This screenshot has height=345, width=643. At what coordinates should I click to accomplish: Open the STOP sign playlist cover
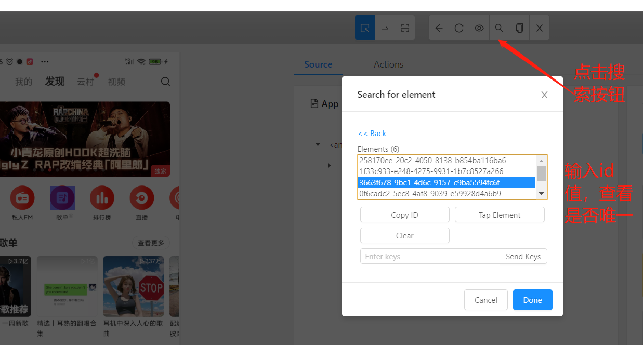(134, 286)
